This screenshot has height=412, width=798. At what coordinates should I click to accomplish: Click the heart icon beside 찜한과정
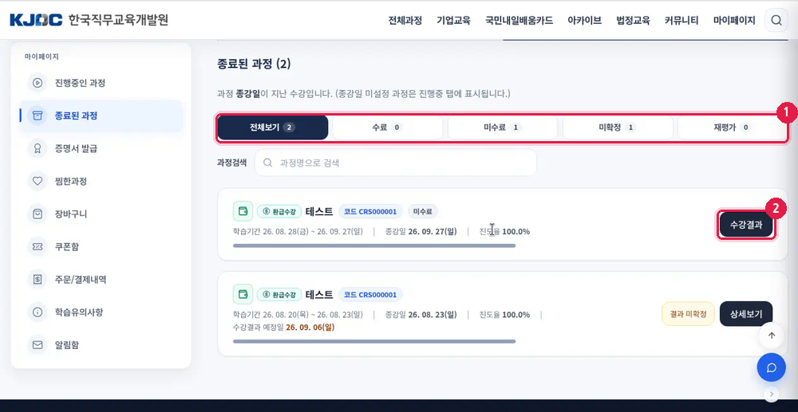point(38,181)
